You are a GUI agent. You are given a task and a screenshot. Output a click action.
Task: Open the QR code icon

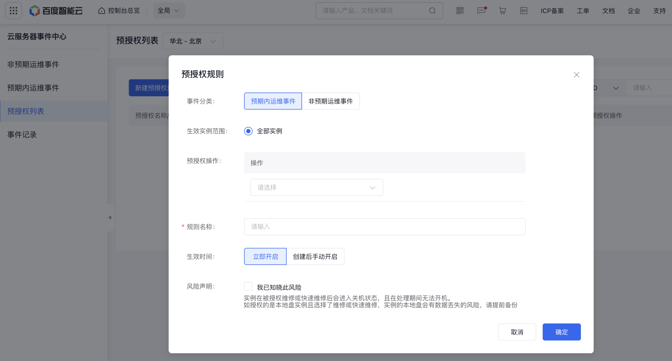(460, 11)
